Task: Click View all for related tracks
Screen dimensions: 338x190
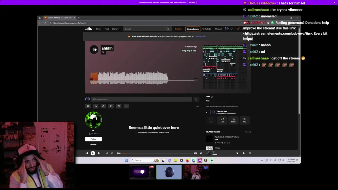Action: click(248, 132)
